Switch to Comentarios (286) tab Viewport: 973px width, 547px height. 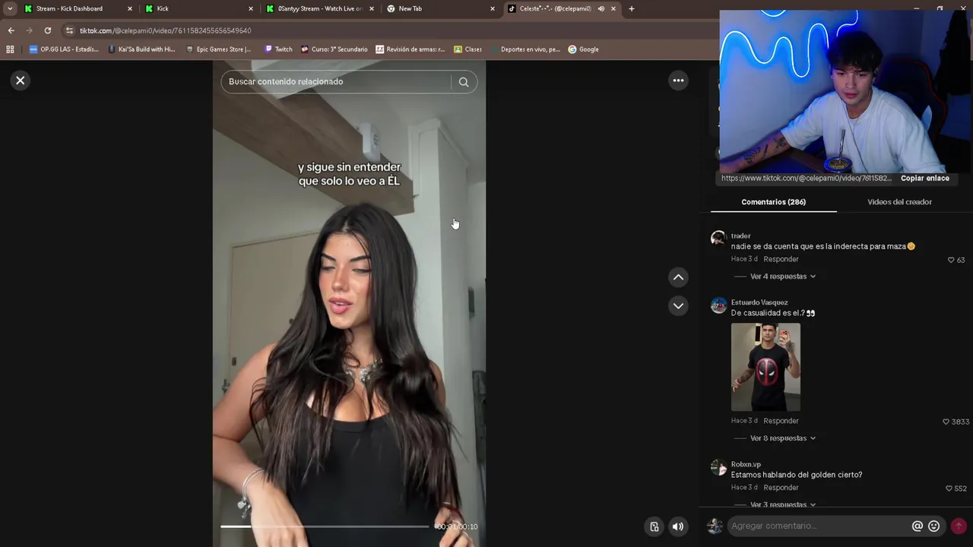point(773,202)
